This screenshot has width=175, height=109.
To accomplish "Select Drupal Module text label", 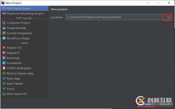I will [16, 28].
